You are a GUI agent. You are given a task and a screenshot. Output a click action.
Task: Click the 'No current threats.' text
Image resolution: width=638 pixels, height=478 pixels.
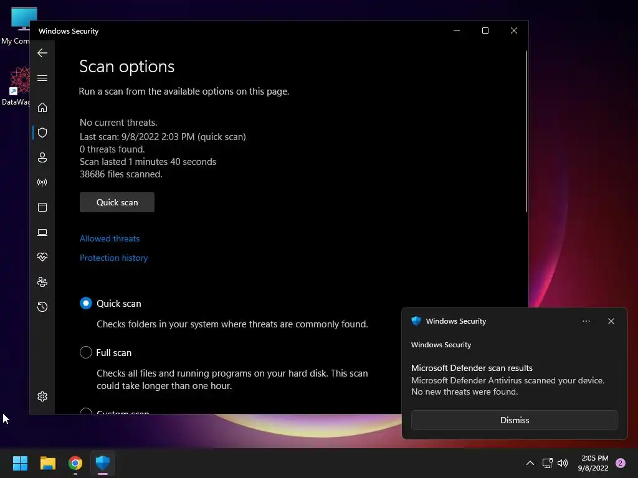pos(118,123)
